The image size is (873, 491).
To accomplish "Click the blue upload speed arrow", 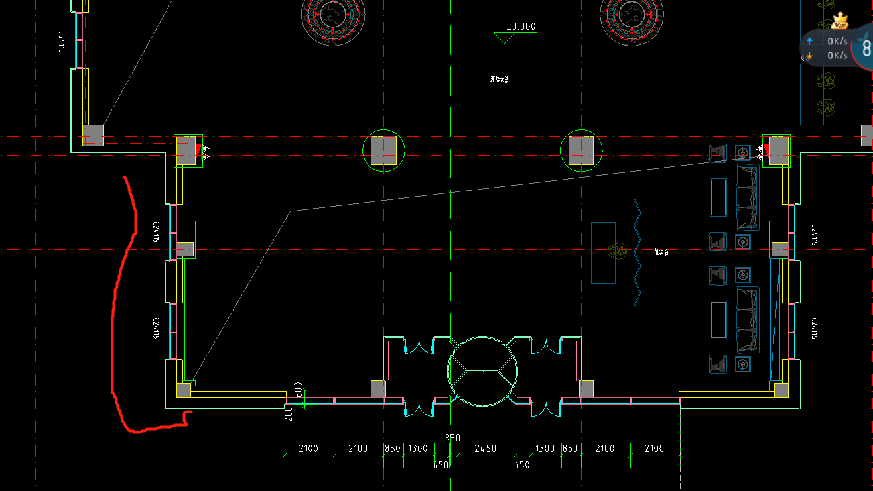I will coord(809,40).
